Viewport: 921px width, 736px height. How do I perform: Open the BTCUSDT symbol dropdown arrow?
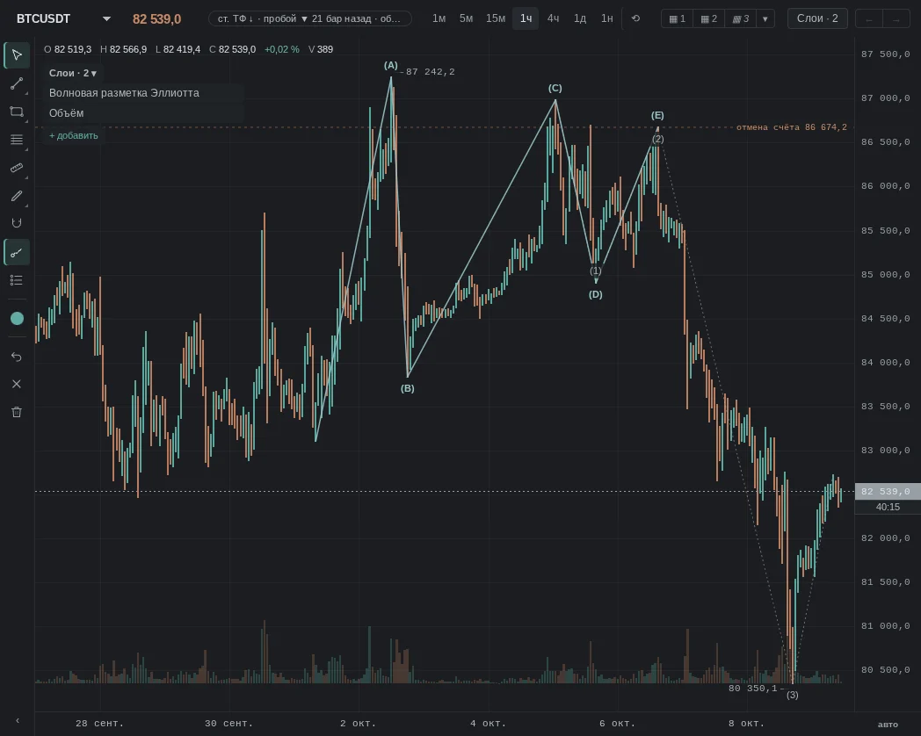tap(106, 18)
